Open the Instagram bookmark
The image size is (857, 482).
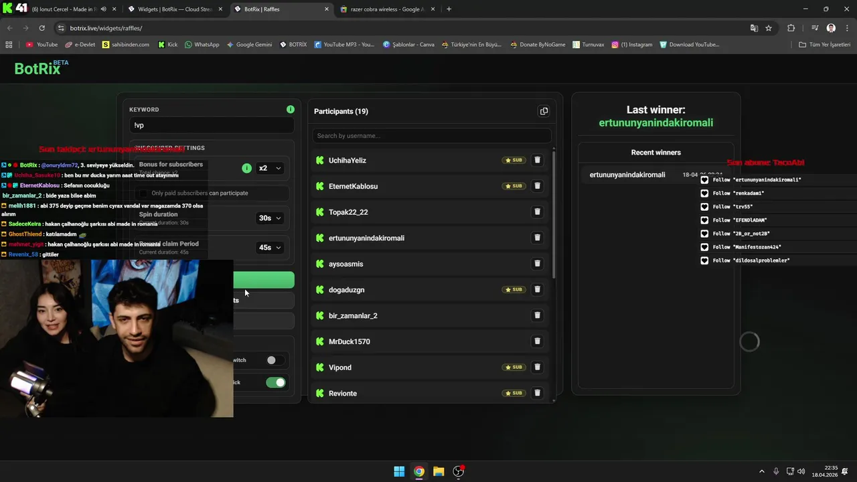pyautogui.click(x=632, y=45)
